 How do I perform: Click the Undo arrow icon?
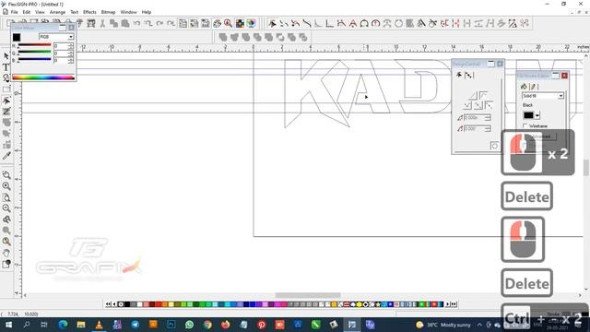pyautogui.click(x=136, y=24)
